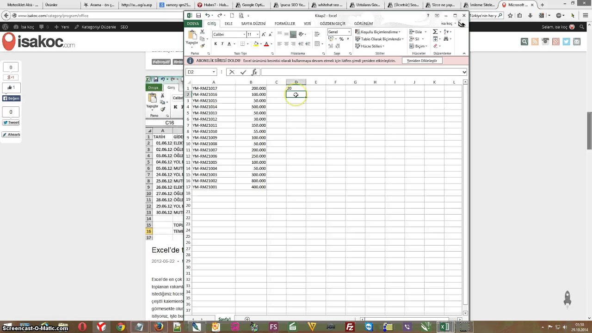Image resolution: width=592 pixels, height=333 pixels.
Task: Switch to the FORMÜLLER ribbon tab
Action: 285,24
